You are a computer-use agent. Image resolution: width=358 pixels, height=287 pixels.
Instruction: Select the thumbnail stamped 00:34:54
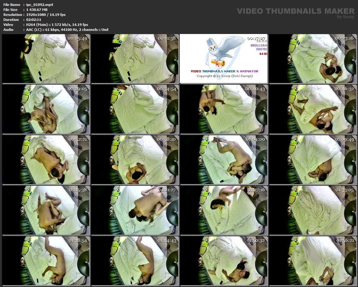click(135, 109)
